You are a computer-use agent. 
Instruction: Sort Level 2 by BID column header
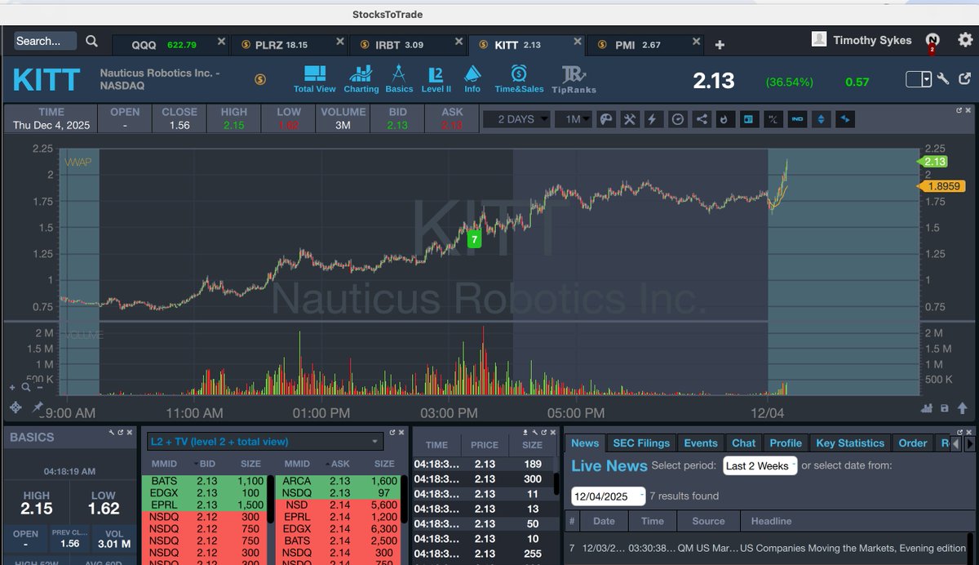click(207, 464)
